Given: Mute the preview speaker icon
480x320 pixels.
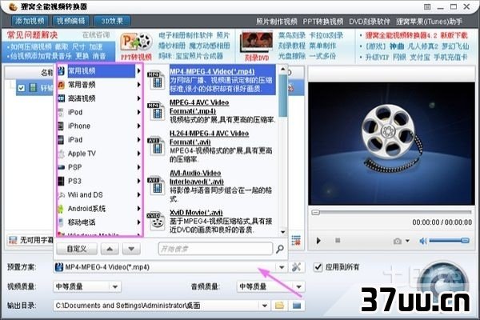Looking at the screenshot, I should pyautogui.click(x=423, y=241).
